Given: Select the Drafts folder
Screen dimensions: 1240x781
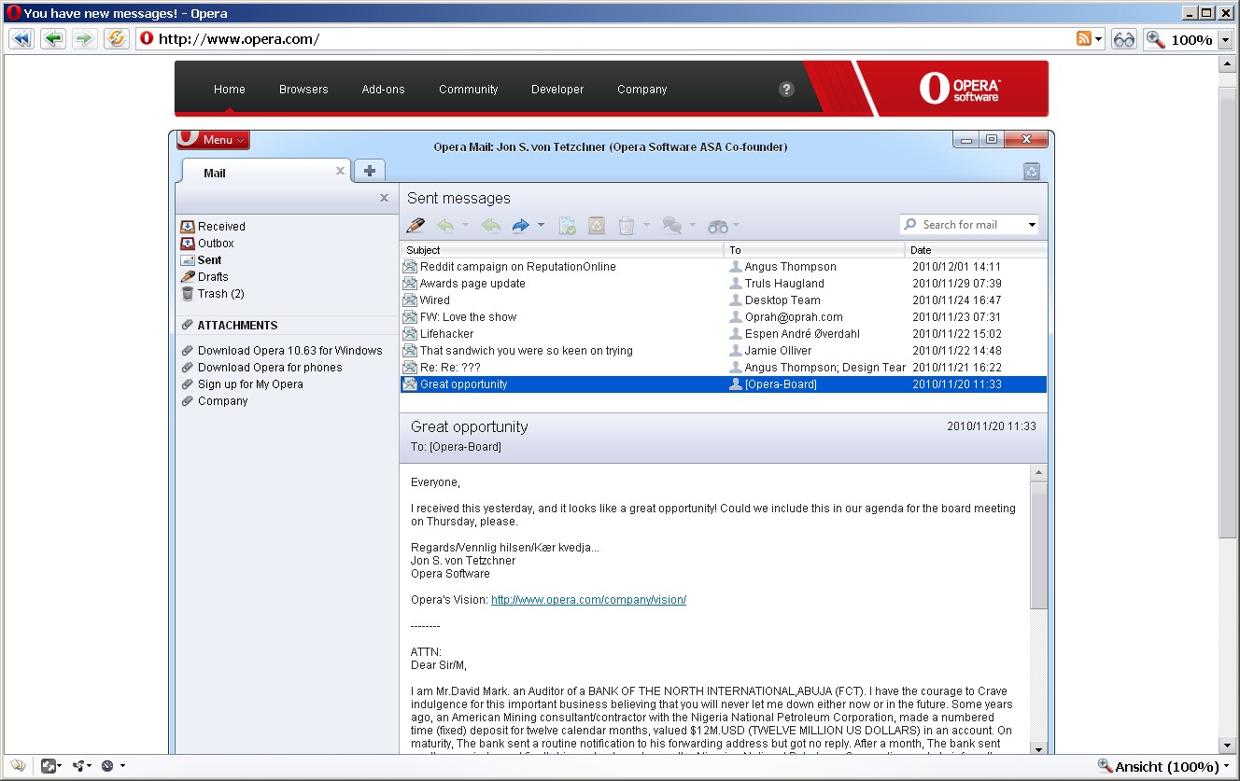Looking at the screenshot, I should pyautogui.click(x=218, y=276).
